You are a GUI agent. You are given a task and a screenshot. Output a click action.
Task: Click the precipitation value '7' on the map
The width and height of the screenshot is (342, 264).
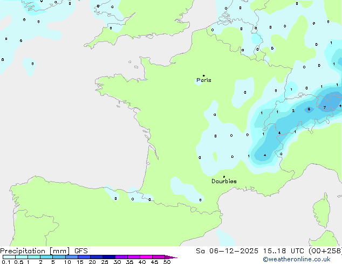tap(325, 107)
